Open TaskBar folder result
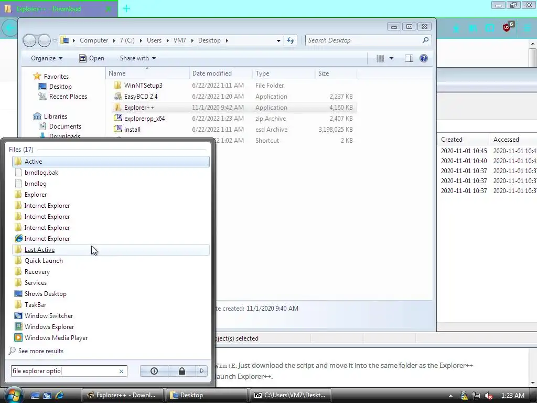This screenshot has width=537, height=403. click(x=111, y=305)
